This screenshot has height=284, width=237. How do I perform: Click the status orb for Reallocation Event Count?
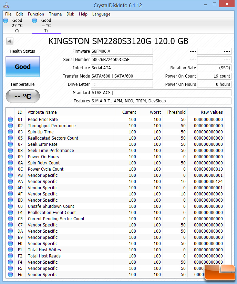(10, 212)
